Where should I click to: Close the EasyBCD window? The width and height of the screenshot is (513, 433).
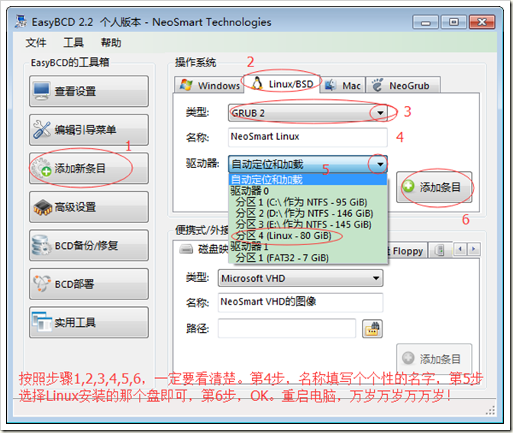tap(482, 22)
